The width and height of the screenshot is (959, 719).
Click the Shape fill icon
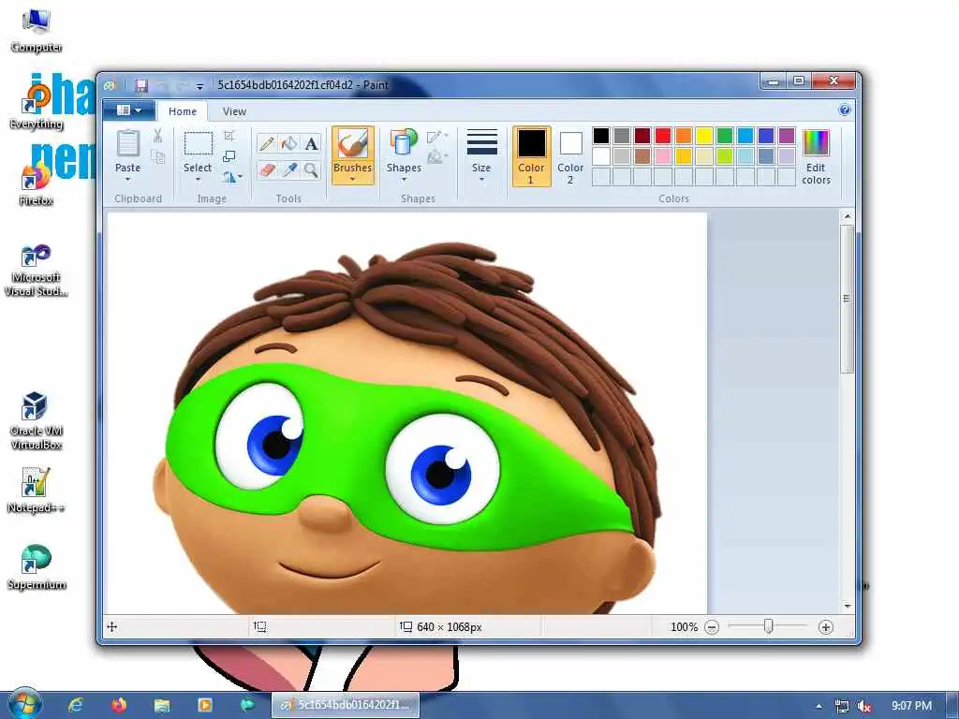(435, 157)
